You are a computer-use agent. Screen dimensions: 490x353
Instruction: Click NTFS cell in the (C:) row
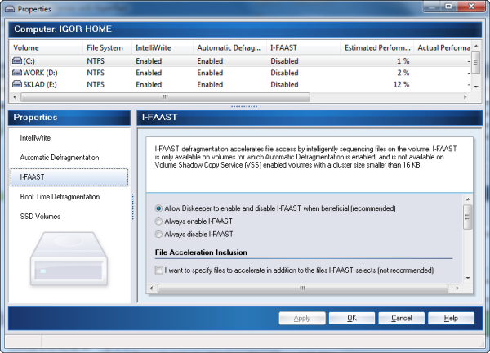pyautogui.click(x=96, y=61)
